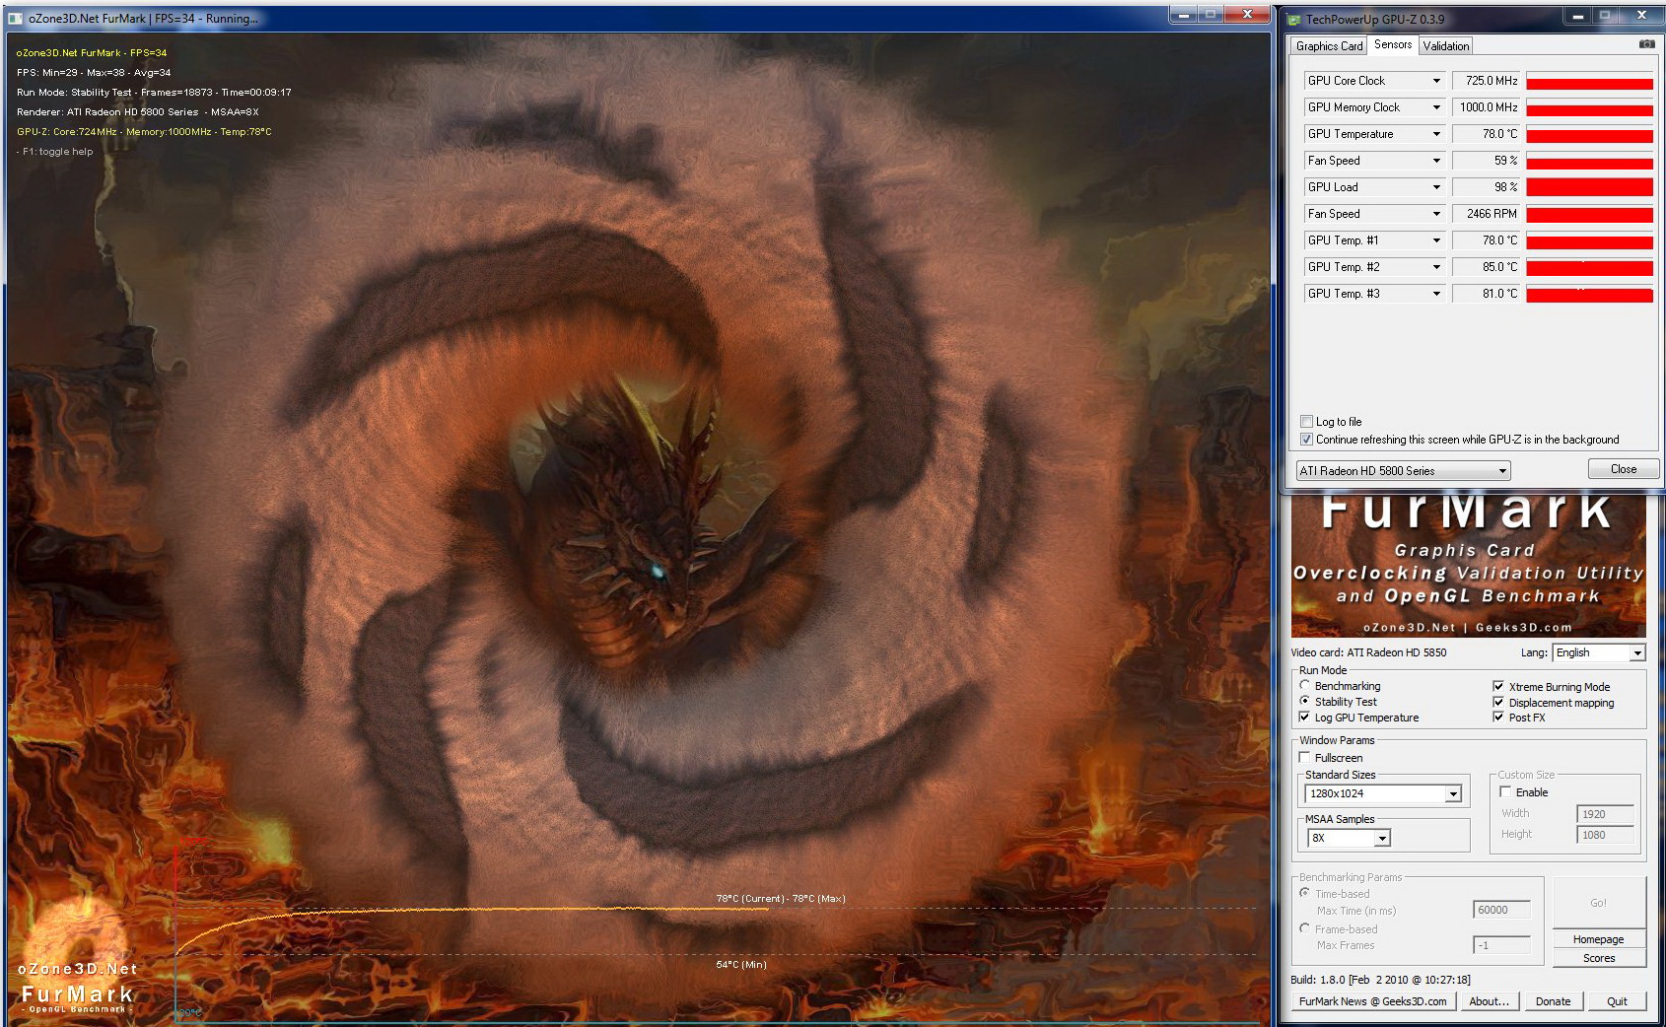Click the About... button
The width and height of the screenshot is (1666, 1027).
(1489, 1001)
